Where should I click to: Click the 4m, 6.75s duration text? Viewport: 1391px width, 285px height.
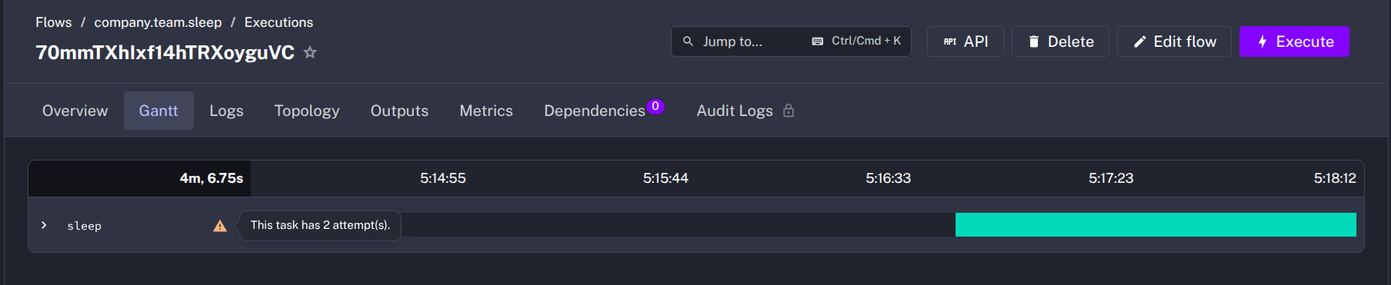pos(212,178)
